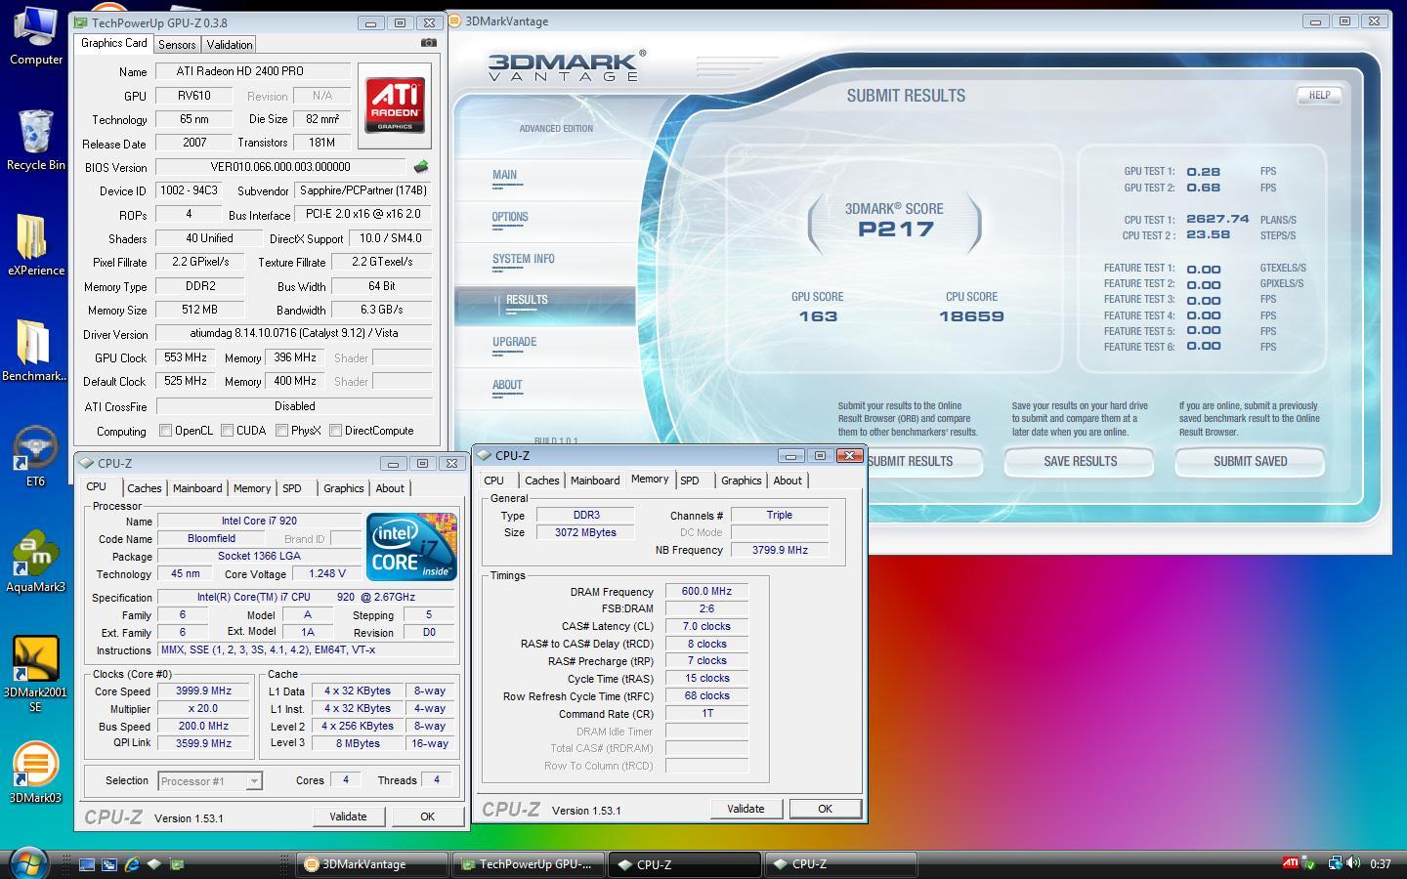Click the Core Speed value 3999.9 MHz
This screenshot has width=1407, height=879.
point(203,691)
